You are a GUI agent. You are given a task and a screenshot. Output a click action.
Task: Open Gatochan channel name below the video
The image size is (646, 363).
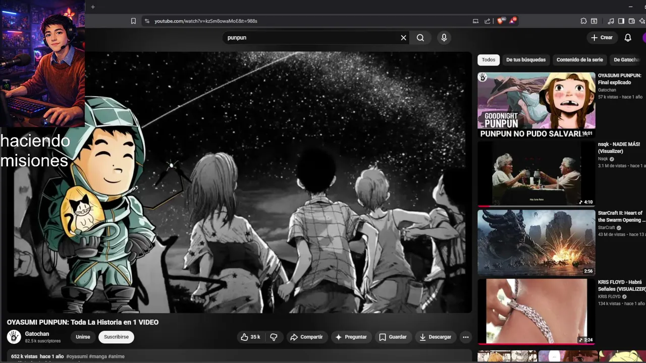(37, 334)
